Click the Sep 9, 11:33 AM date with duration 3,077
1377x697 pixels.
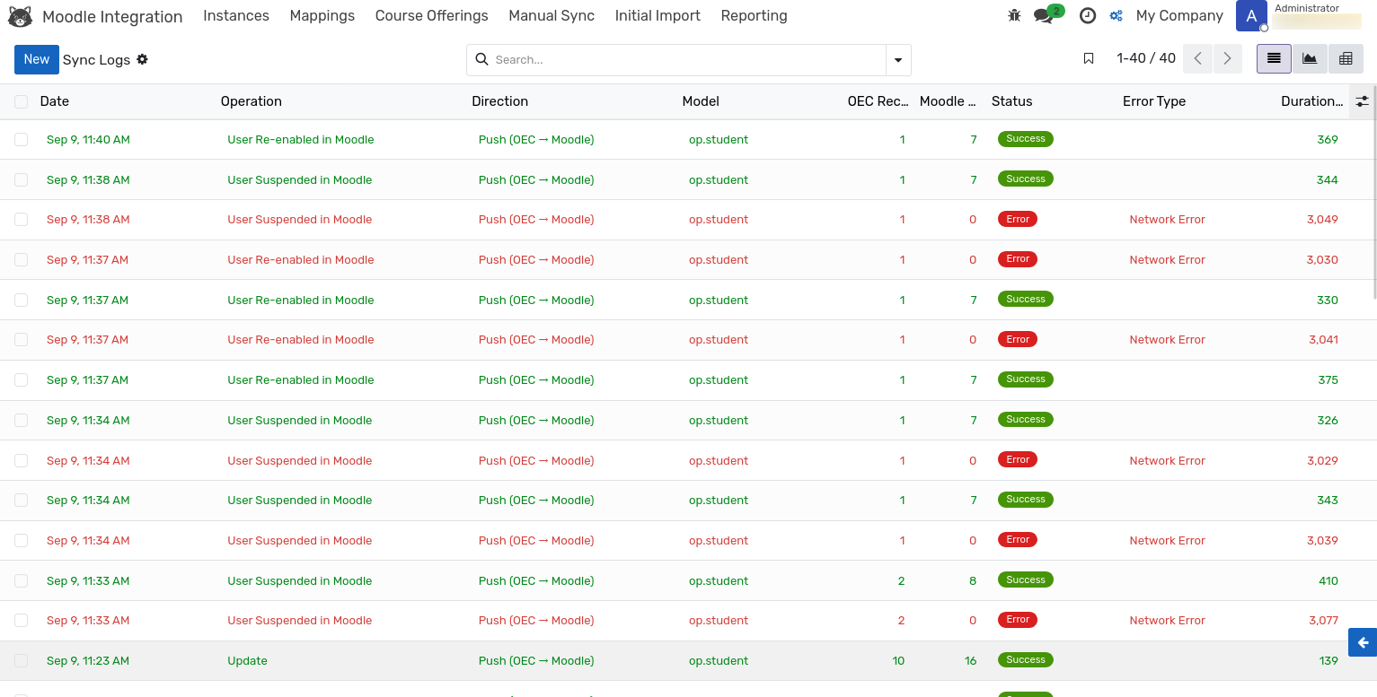tap(88, 620)
